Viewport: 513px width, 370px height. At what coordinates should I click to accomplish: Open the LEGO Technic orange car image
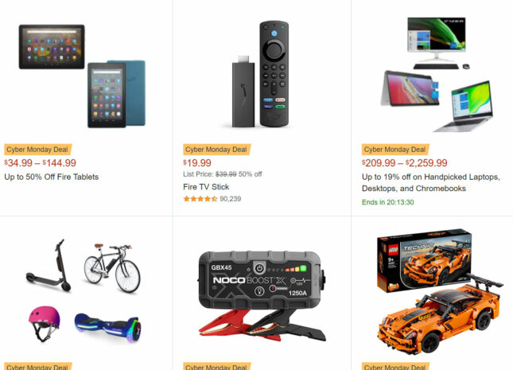[440, 291]
